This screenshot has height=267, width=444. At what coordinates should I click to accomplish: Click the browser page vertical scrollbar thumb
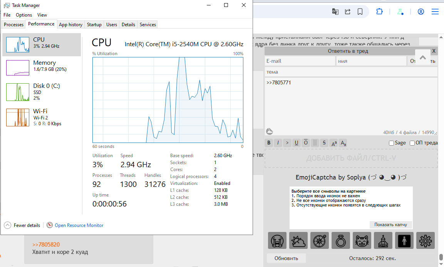pyautogui.click(x=441, y=257)
